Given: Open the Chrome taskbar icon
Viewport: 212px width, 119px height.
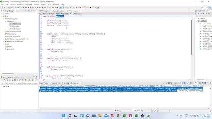Looking at the screenshot, I should 118,116.
